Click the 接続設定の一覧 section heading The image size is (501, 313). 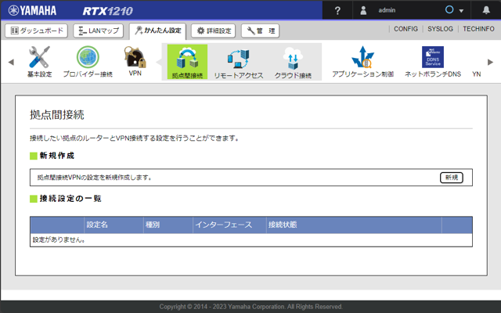[70, 199]
